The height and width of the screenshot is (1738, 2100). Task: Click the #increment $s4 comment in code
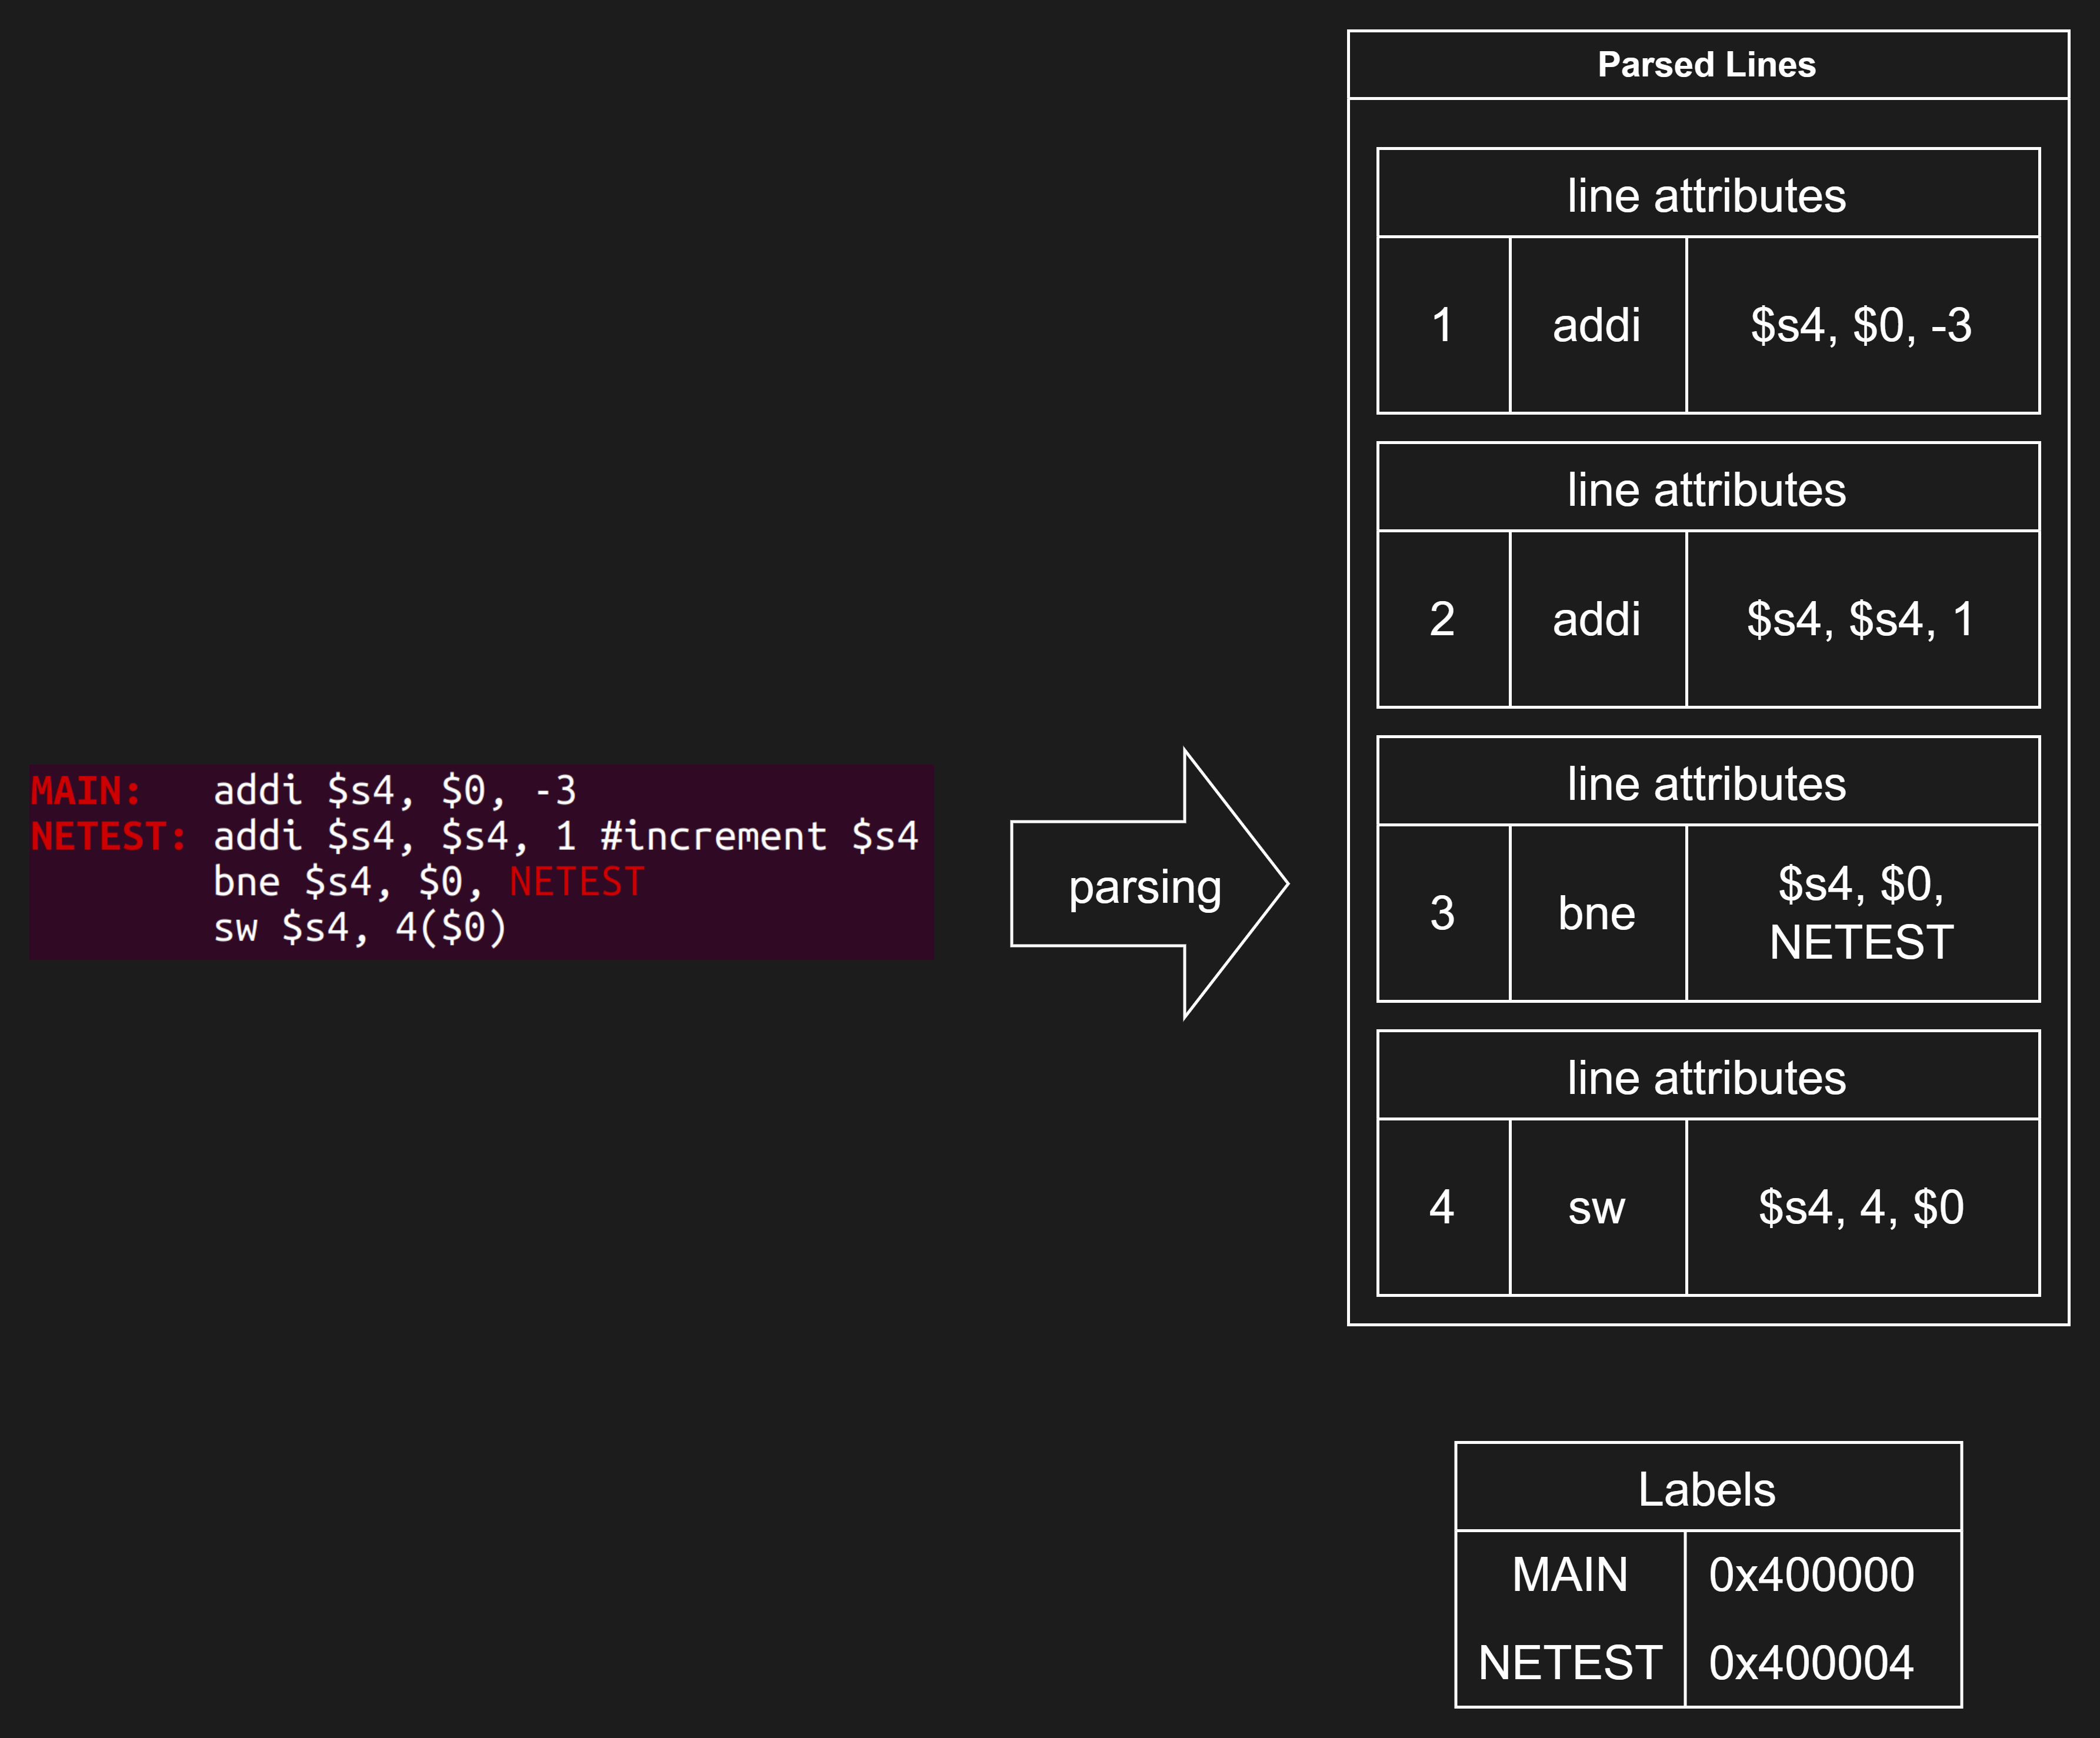(759, 836)
